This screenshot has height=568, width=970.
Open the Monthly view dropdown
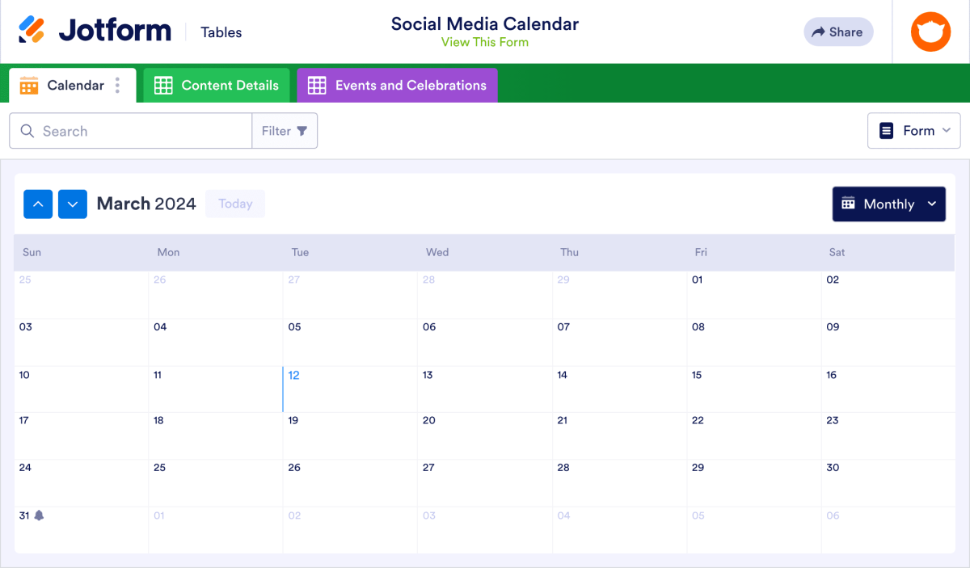pos(888,204)
